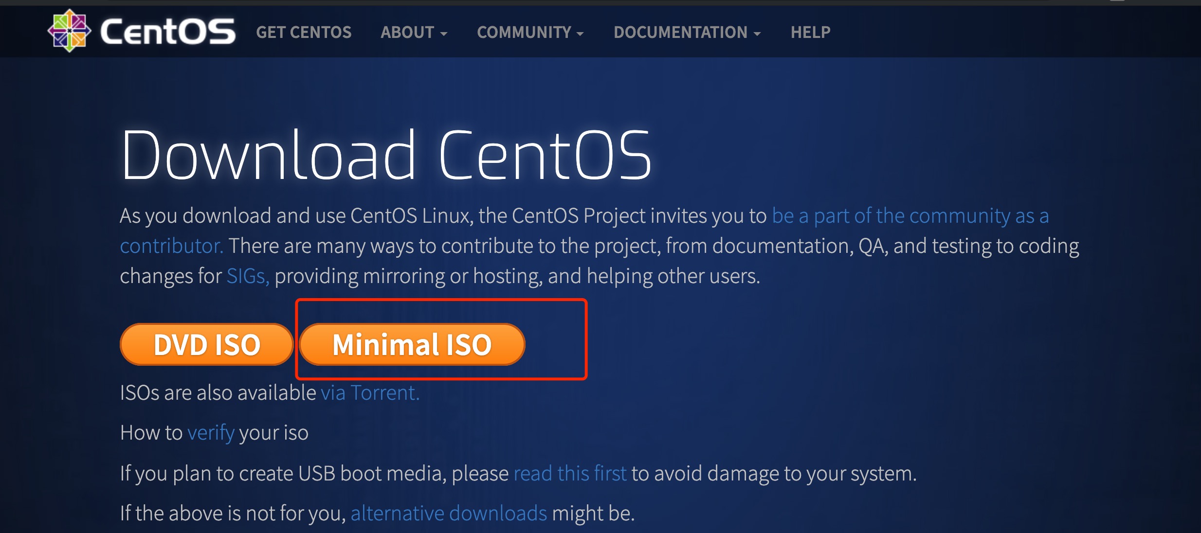Open the HELP menu item

tap(810, 32)
